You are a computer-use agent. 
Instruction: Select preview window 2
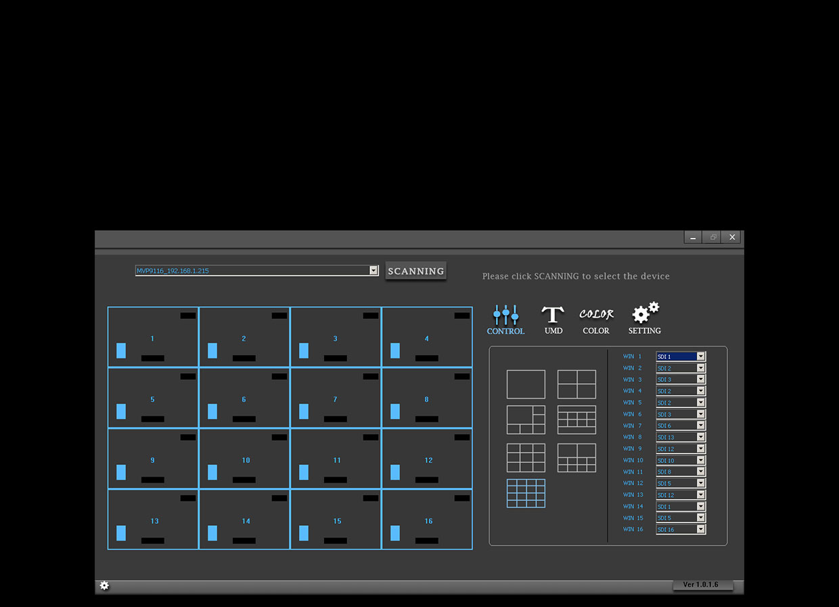244,337
